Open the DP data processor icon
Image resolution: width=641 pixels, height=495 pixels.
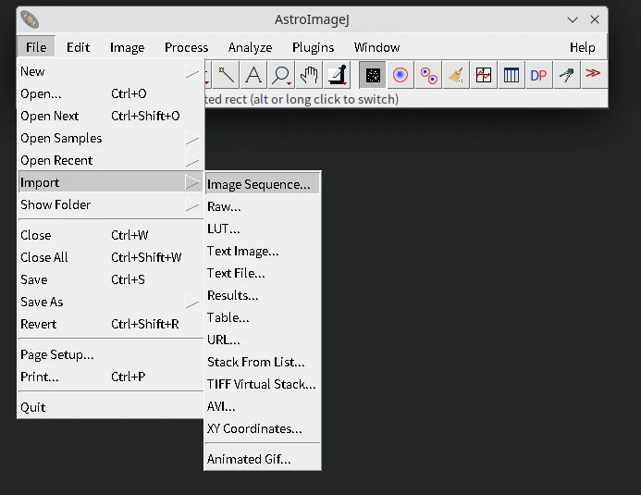coord(538,75)
